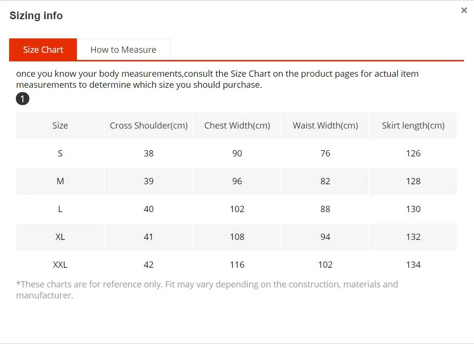Switch to the How to Measure tab
The image size is (474, 344).
[x=124, y=49]
